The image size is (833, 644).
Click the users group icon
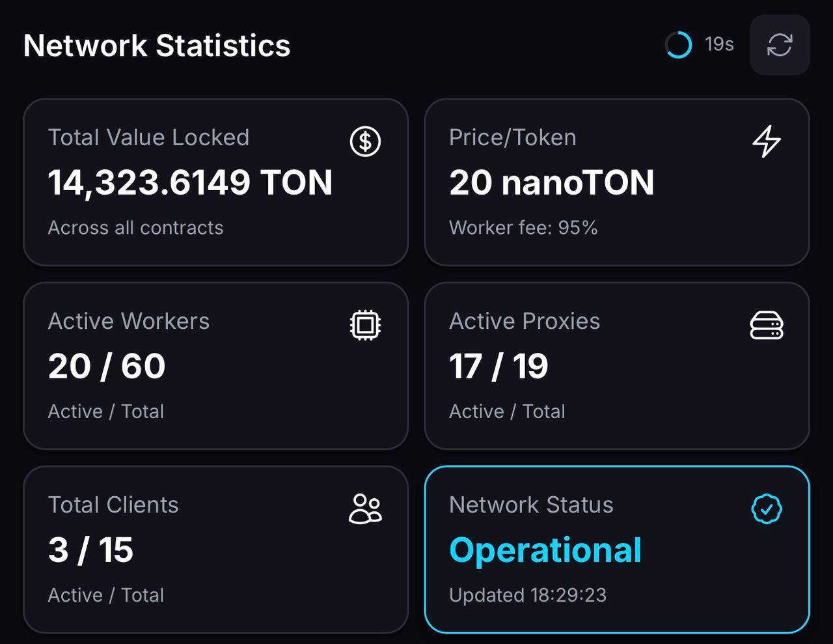click(365, 509)
